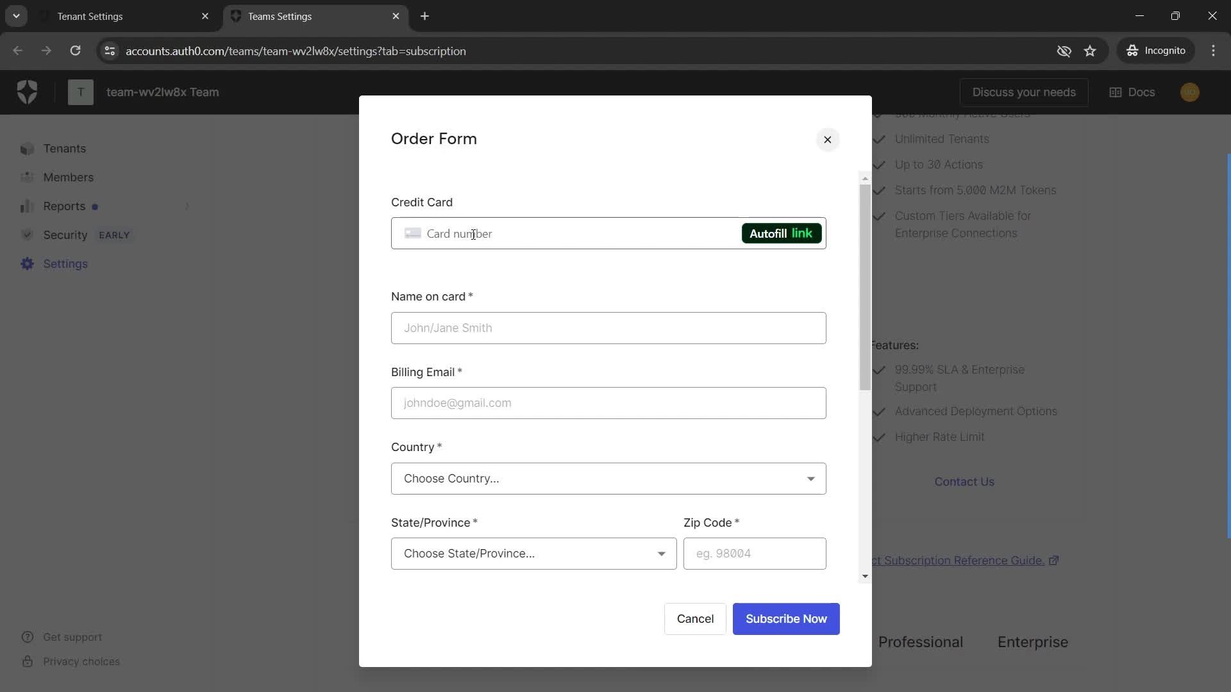Open a new browser tab
This screenshot has width=1231, height=692.
click(424, 16)
